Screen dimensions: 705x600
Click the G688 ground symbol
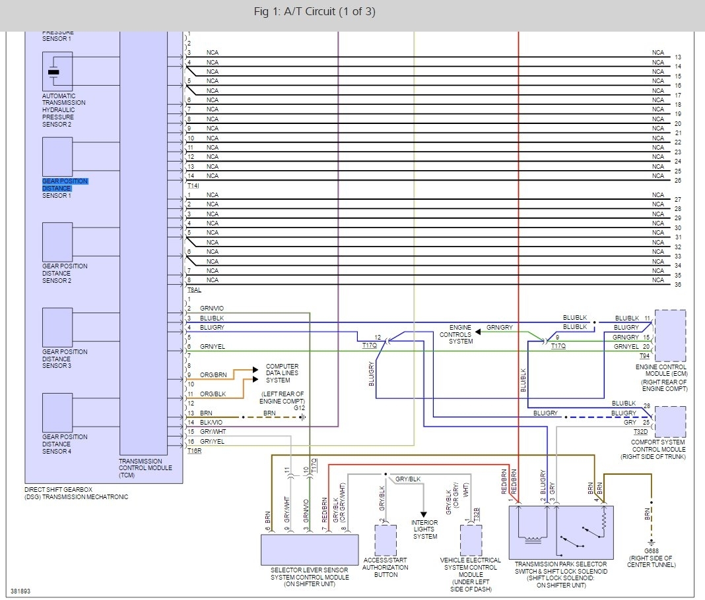pos(651,541)
